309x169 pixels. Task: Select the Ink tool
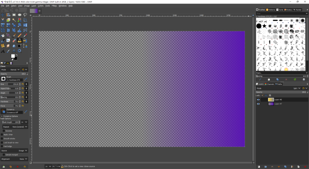click(3, 41)
